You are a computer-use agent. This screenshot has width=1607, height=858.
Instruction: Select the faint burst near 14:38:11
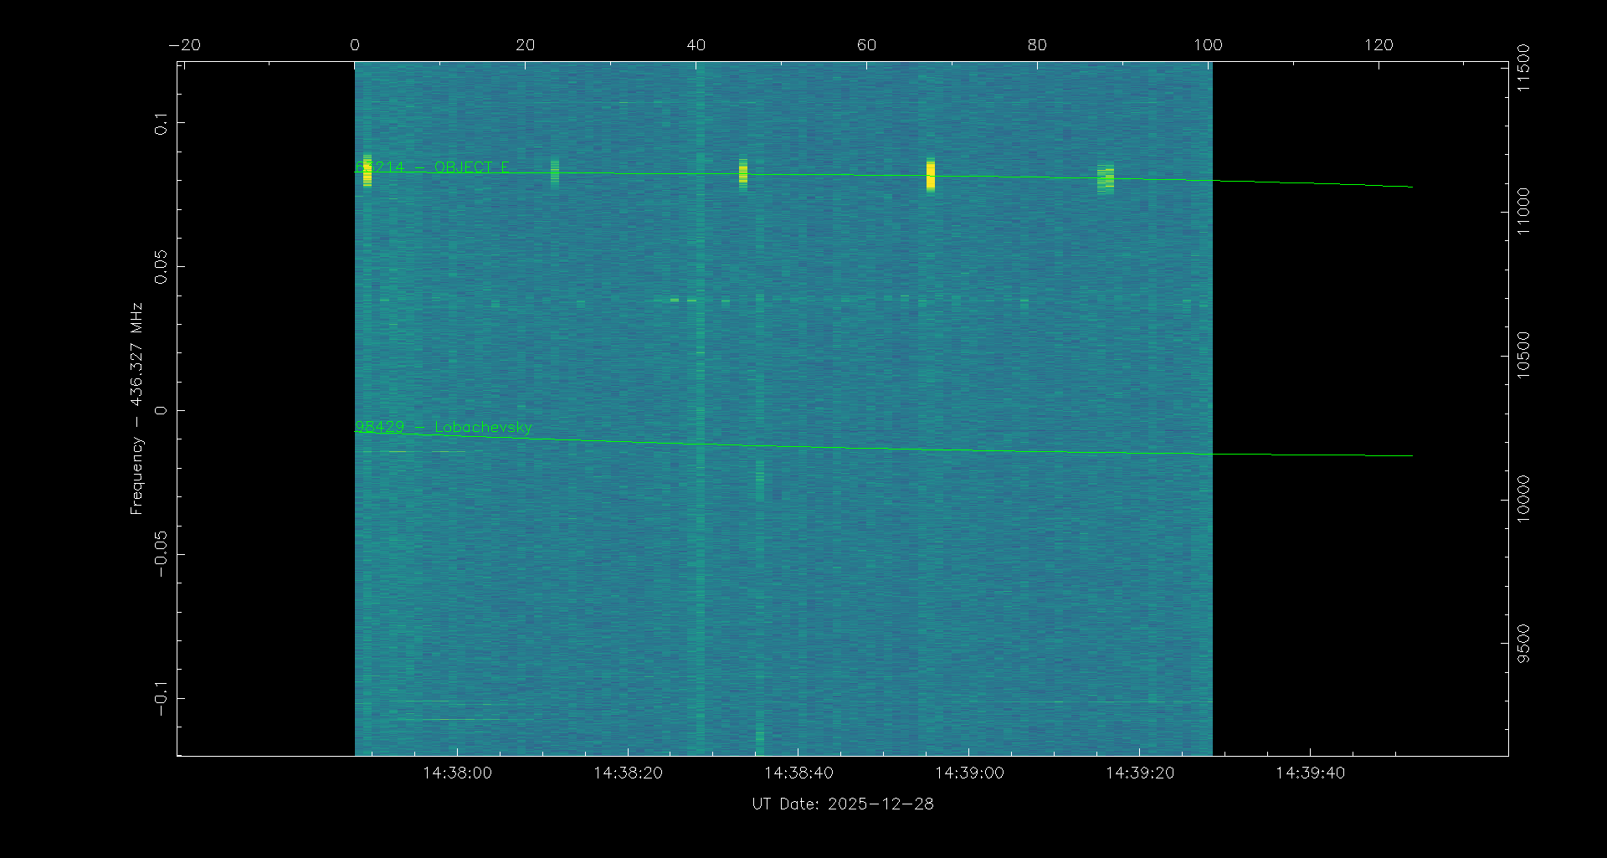point(555,172)
